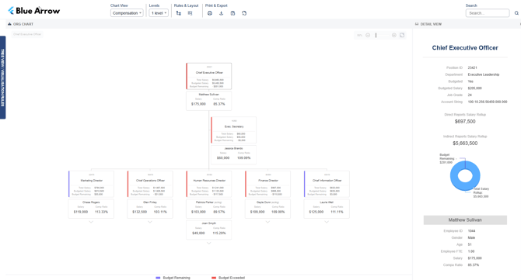Select the Exec. Secretary position card
Viewport: 521px width, 280px height.
tap(233, 130)
